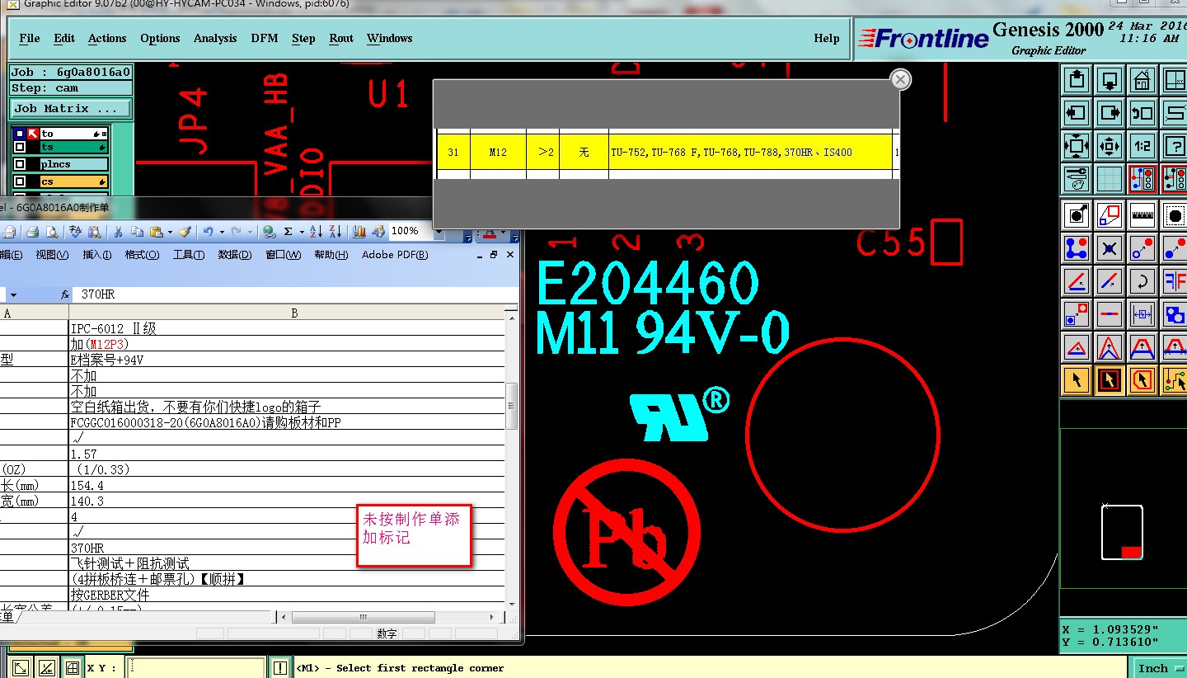Open the Excel 100% zoom combo box
This screenshot has width=1187, height=678.
pos(416,231)
